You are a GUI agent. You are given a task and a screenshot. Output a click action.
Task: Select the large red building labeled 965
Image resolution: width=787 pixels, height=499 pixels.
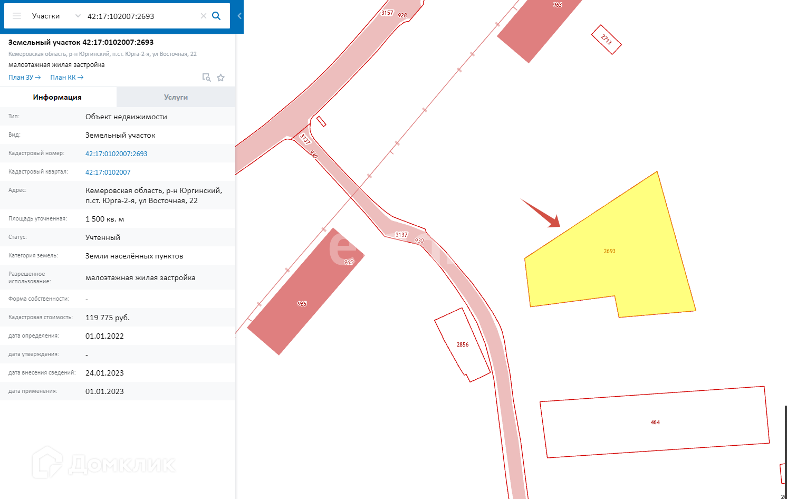click(x=306, y=292)
